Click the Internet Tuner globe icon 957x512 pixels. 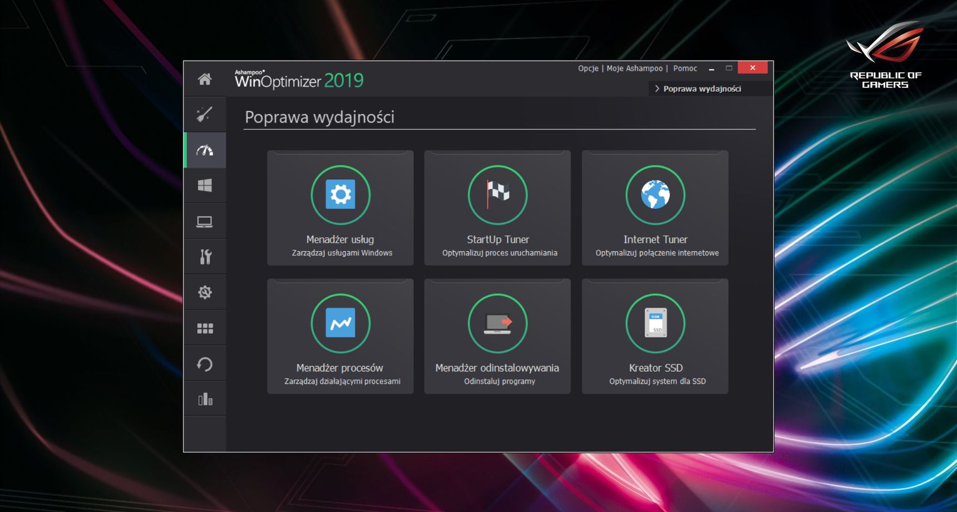pos(655,195)
